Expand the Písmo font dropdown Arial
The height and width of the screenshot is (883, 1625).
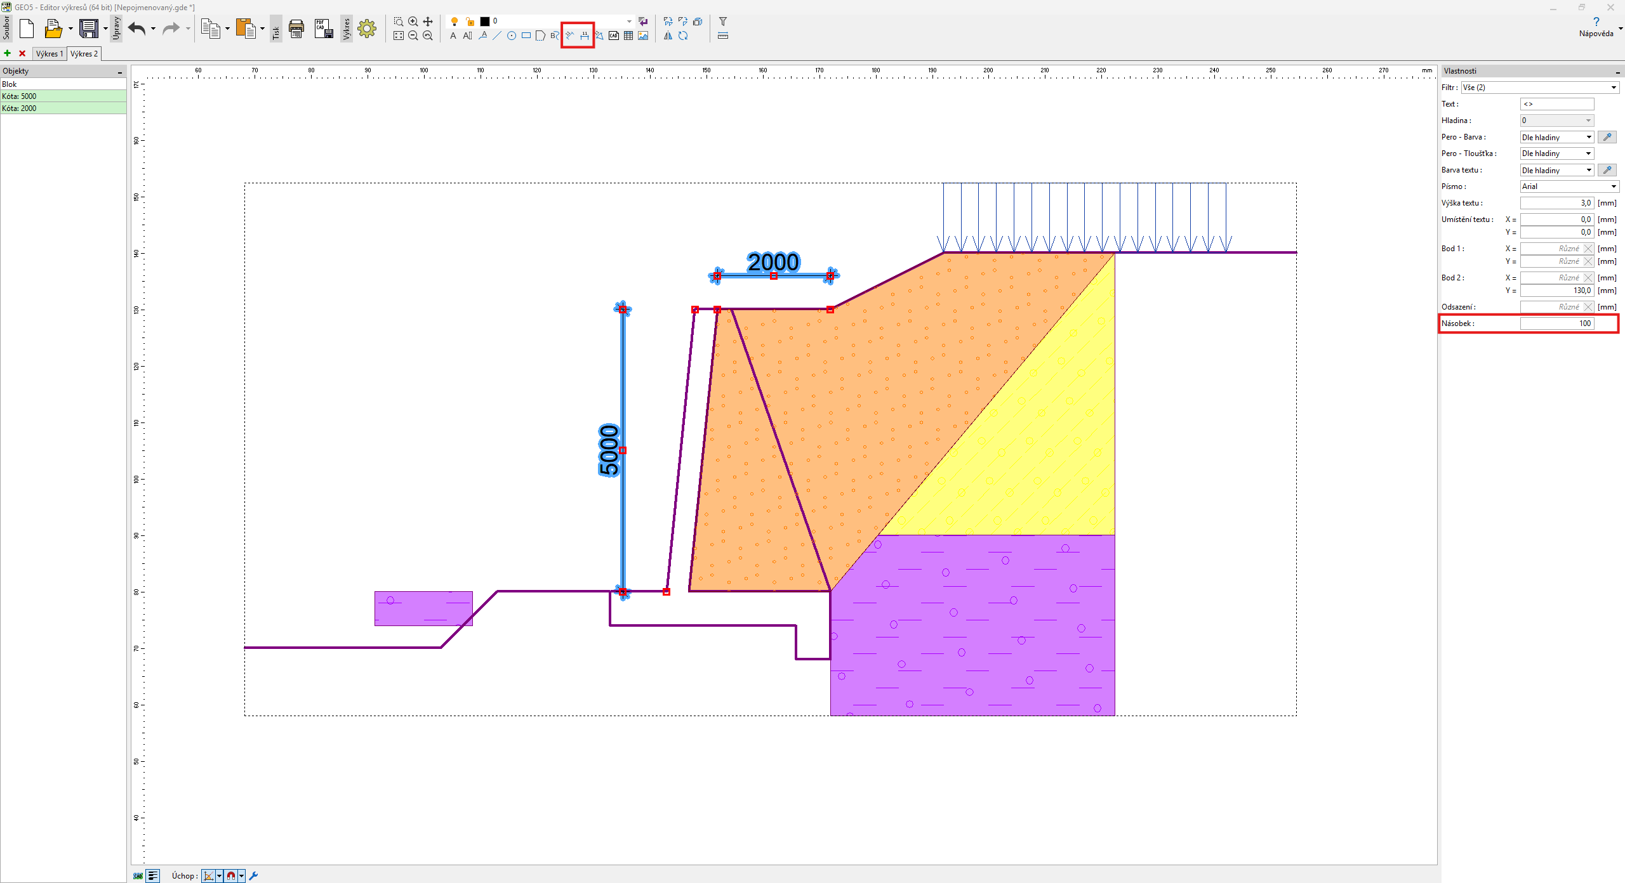tap(1569, 186)
